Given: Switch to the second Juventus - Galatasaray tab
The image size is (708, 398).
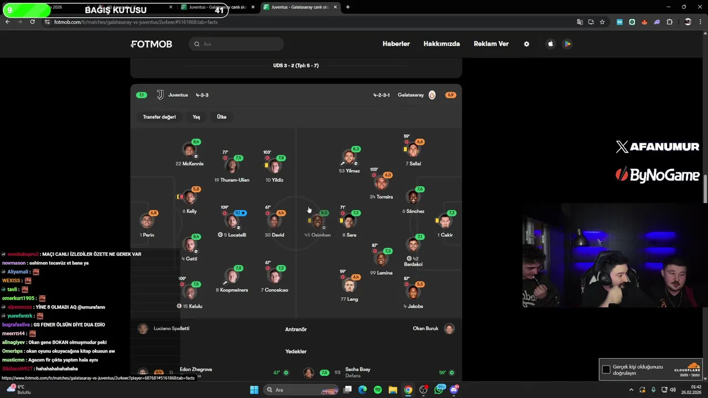Looking at the screenshot, I should tap(217, 7).
